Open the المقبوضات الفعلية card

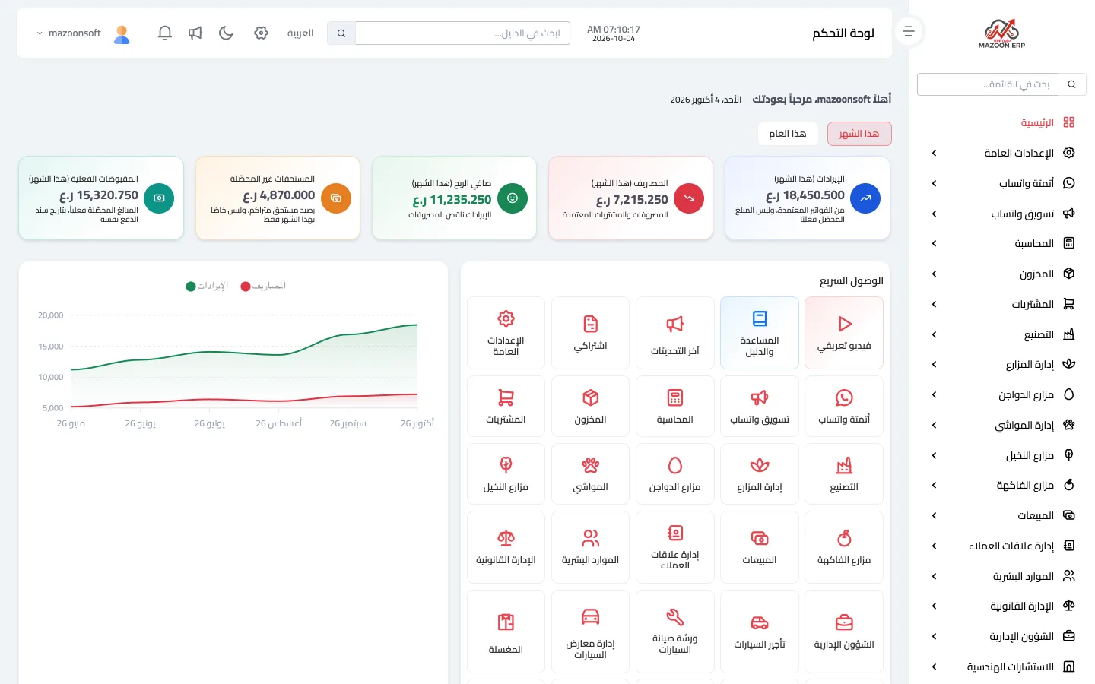click(x=101, y=198)
